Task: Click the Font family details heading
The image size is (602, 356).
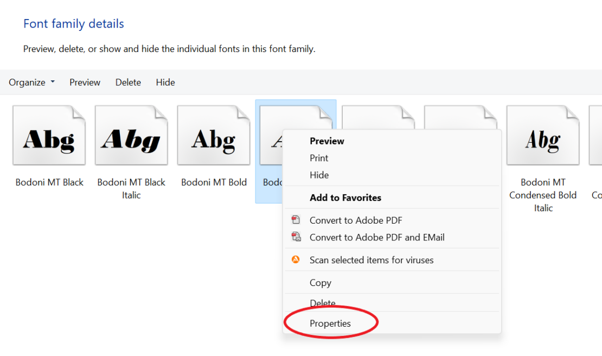Action: (x=73, y=23)
